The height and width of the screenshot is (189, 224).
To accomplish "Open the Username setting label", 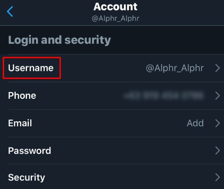I will point(31,68).
